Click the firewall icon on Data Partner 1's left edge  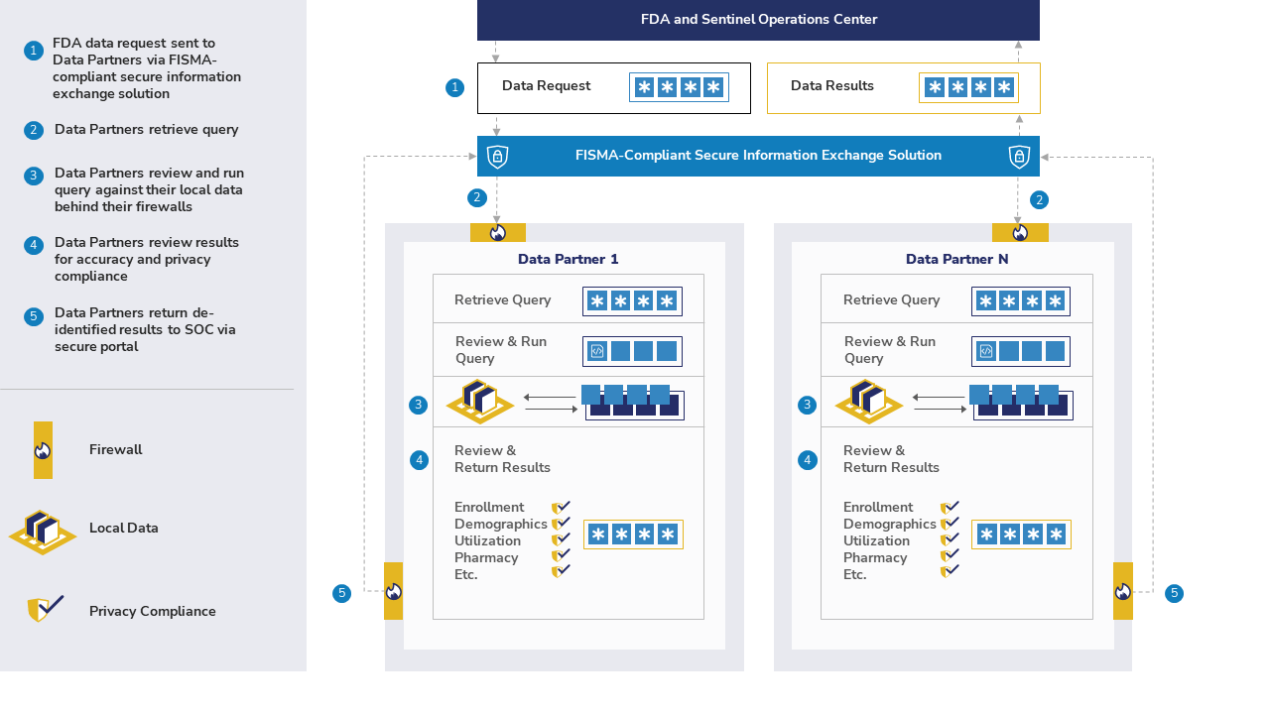click(x=394, y=591)
